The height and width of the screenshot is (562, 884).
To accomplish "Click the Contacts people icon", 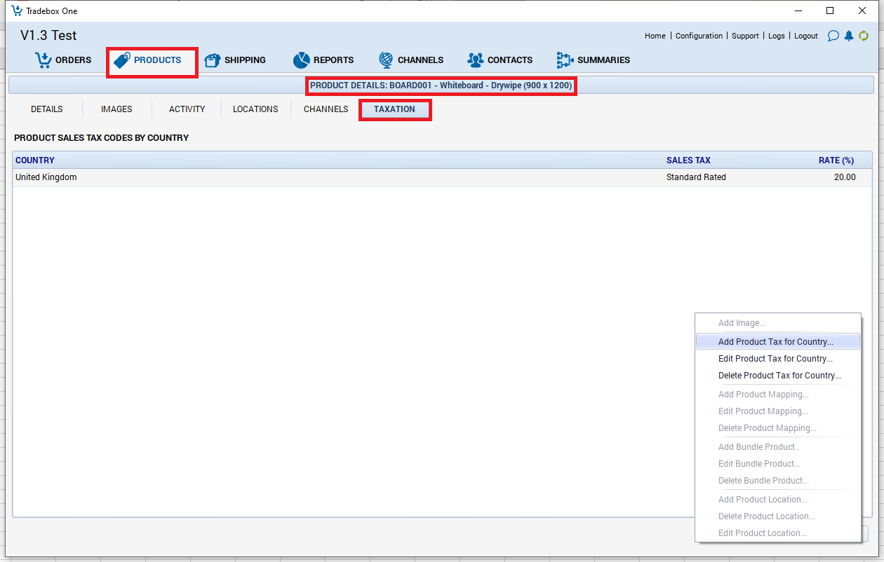I will click(x=476, y=60).
